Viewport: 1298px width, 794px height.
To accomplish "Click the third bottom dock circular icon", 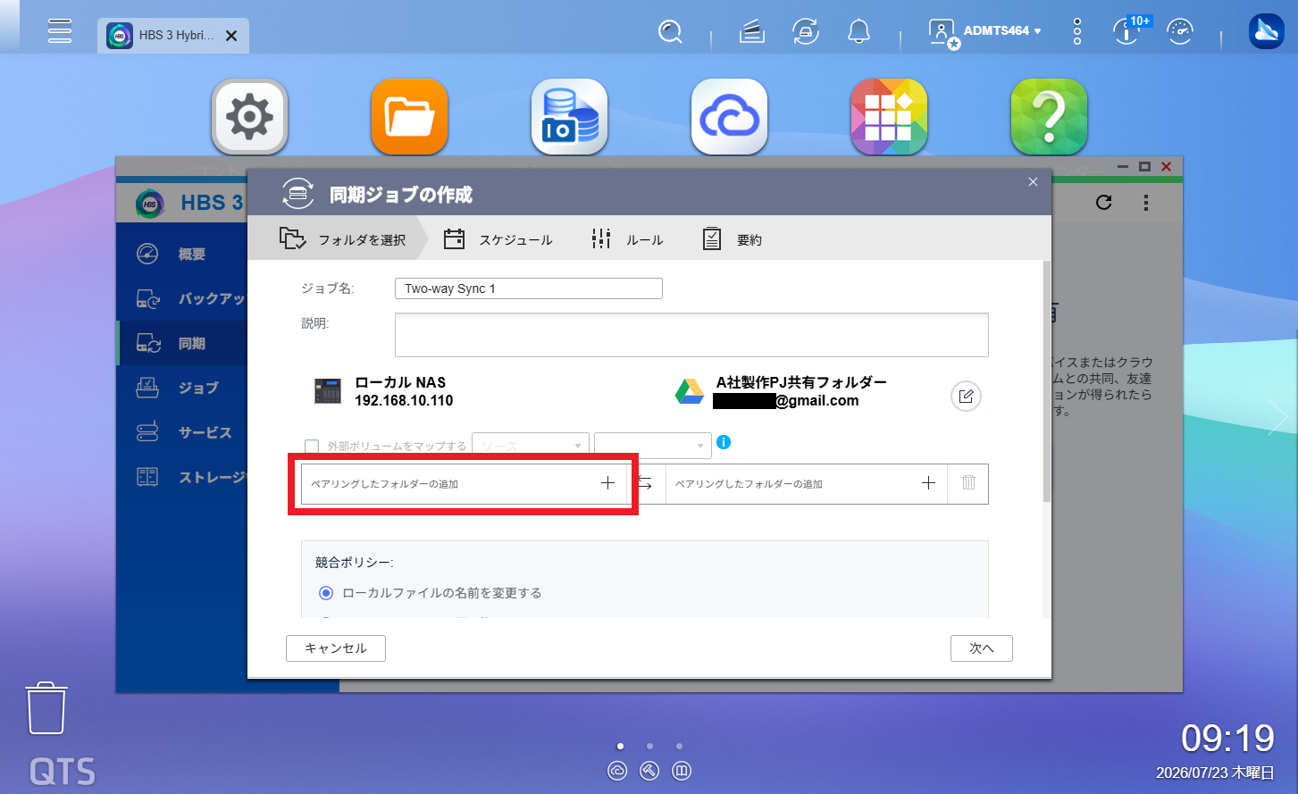I will point(682,771).
